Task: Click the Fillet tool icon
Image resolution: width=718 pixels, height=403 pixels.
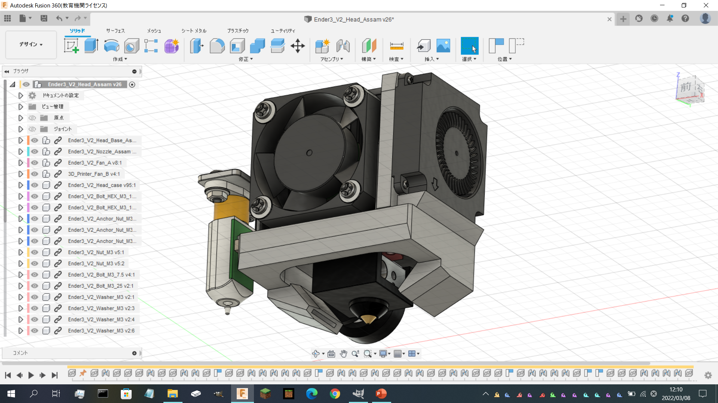Action: 217,46
